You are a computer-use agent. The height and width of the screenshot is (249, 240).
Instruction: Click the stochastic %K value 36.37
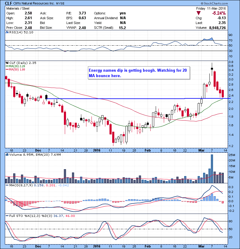[x=58, y=216]
